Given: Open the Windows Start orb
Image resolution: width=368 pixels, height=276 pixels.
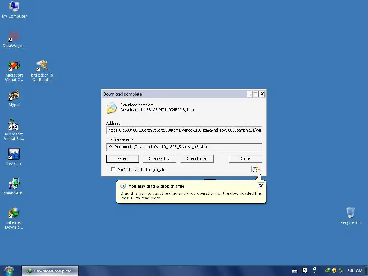Looking at the screenshot, I should coord(9,271).
